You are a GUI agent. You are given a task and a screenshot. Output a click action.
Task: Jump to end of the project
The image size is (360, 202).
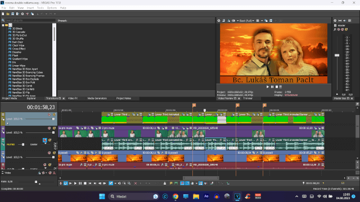[95, 183]
